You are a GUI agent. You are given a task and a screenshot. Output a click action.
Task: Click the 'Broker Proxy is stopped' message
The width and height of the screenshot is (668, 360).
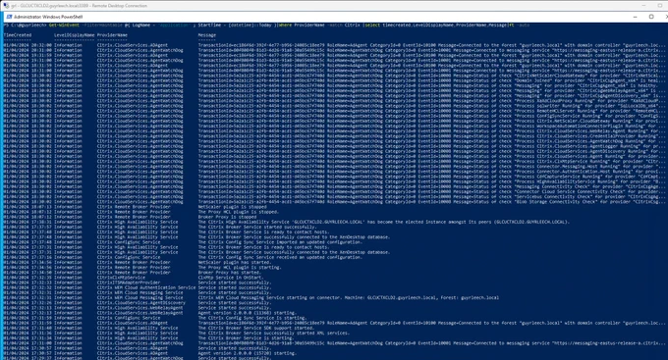228,217
